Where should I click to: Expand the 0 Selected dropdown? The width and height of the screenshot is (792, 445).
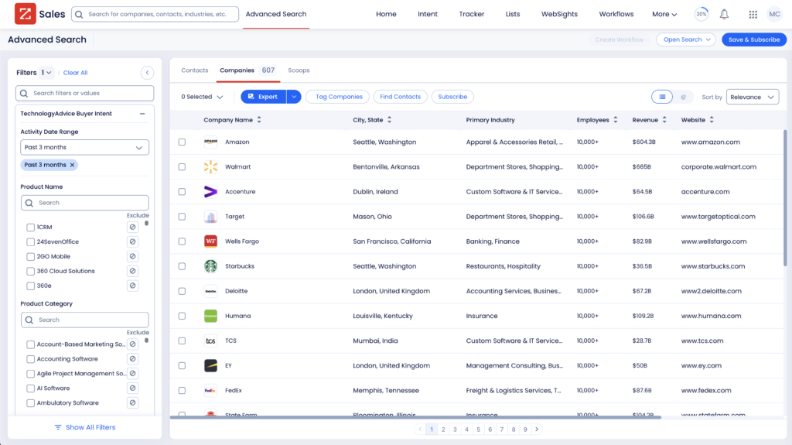202,97
